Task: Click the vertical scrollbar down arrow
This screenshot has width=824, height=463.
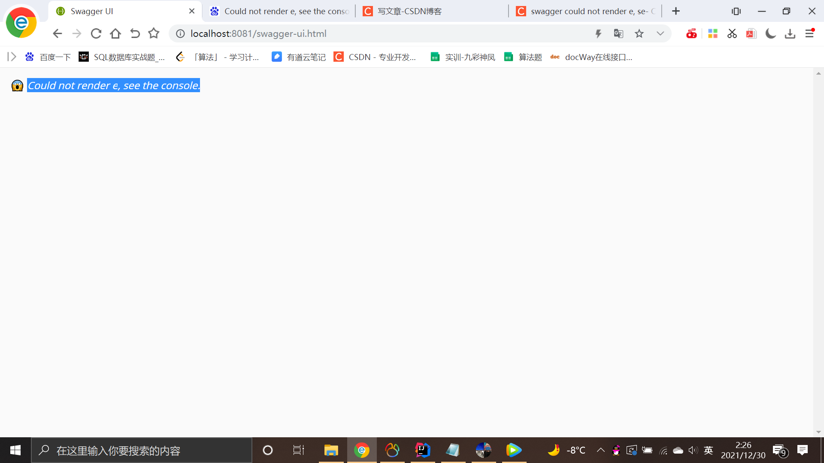Action: 818,432
